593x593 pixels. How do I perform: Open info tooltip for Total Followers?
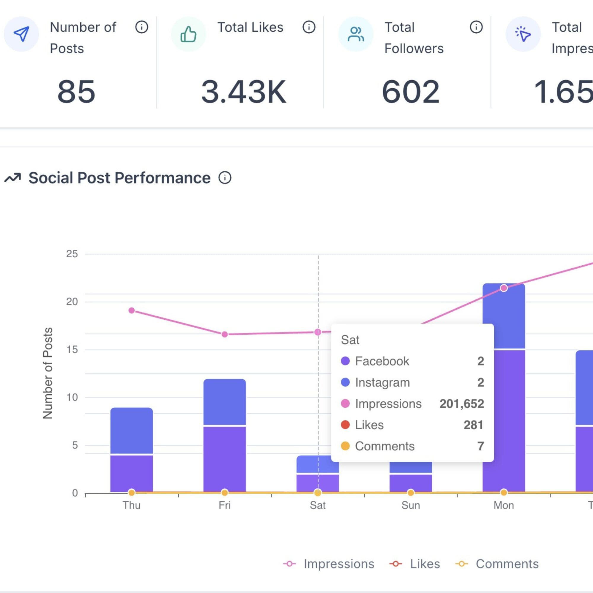pyautogui.click(x=476, y=27)
